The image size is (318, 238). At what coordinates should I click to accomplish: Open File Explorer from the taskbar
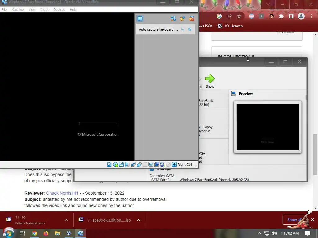(57, 233)
